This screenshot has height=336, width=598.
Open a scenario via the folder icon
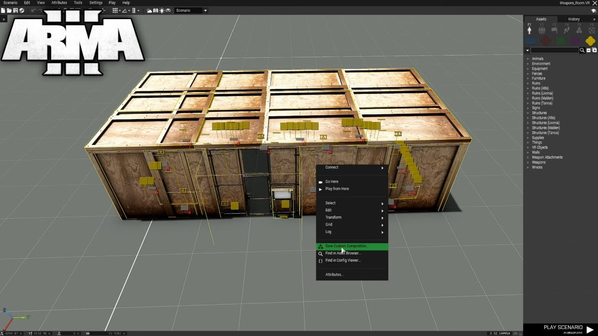(9, 11)
